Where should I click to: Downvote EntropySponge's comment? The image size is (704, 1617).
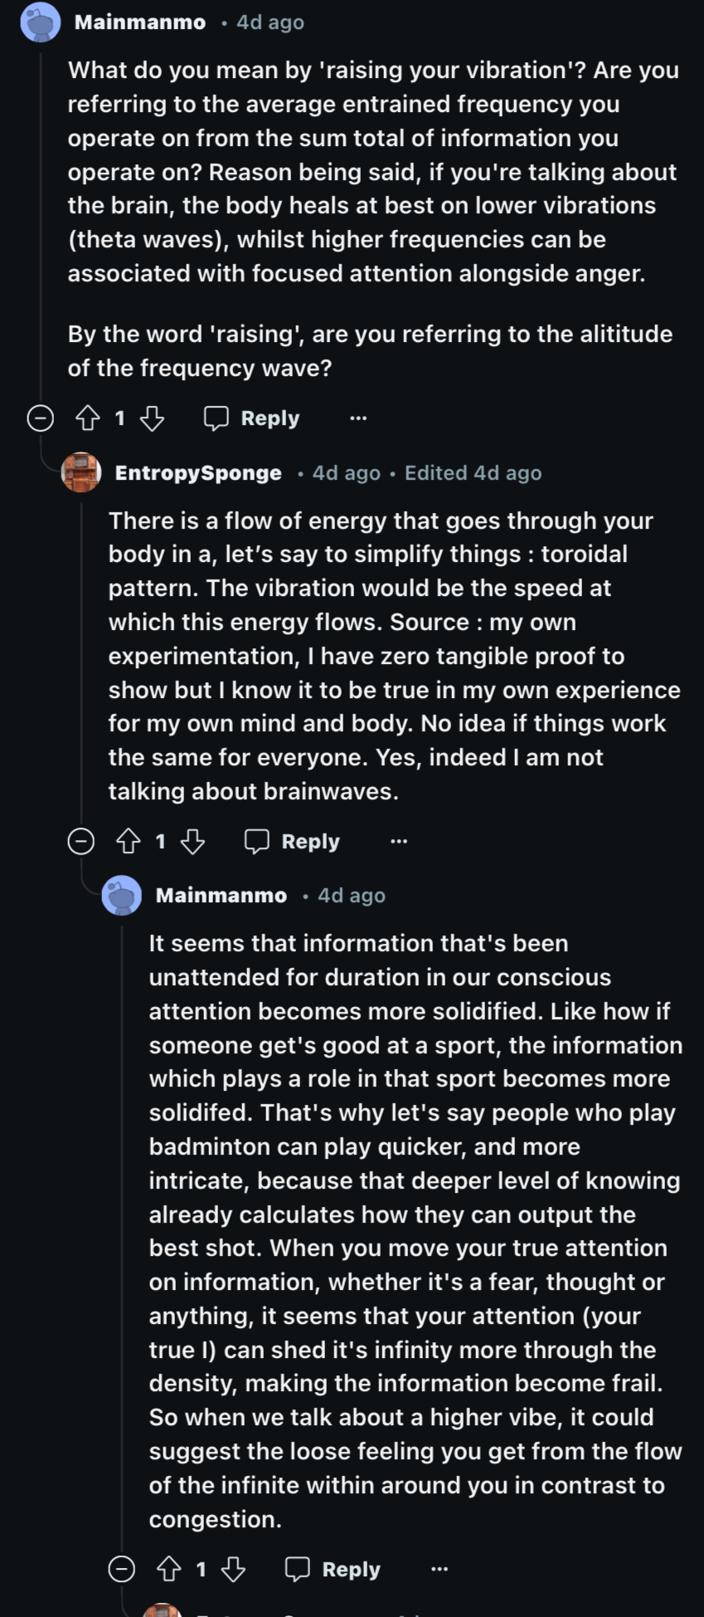click(192, 842)
